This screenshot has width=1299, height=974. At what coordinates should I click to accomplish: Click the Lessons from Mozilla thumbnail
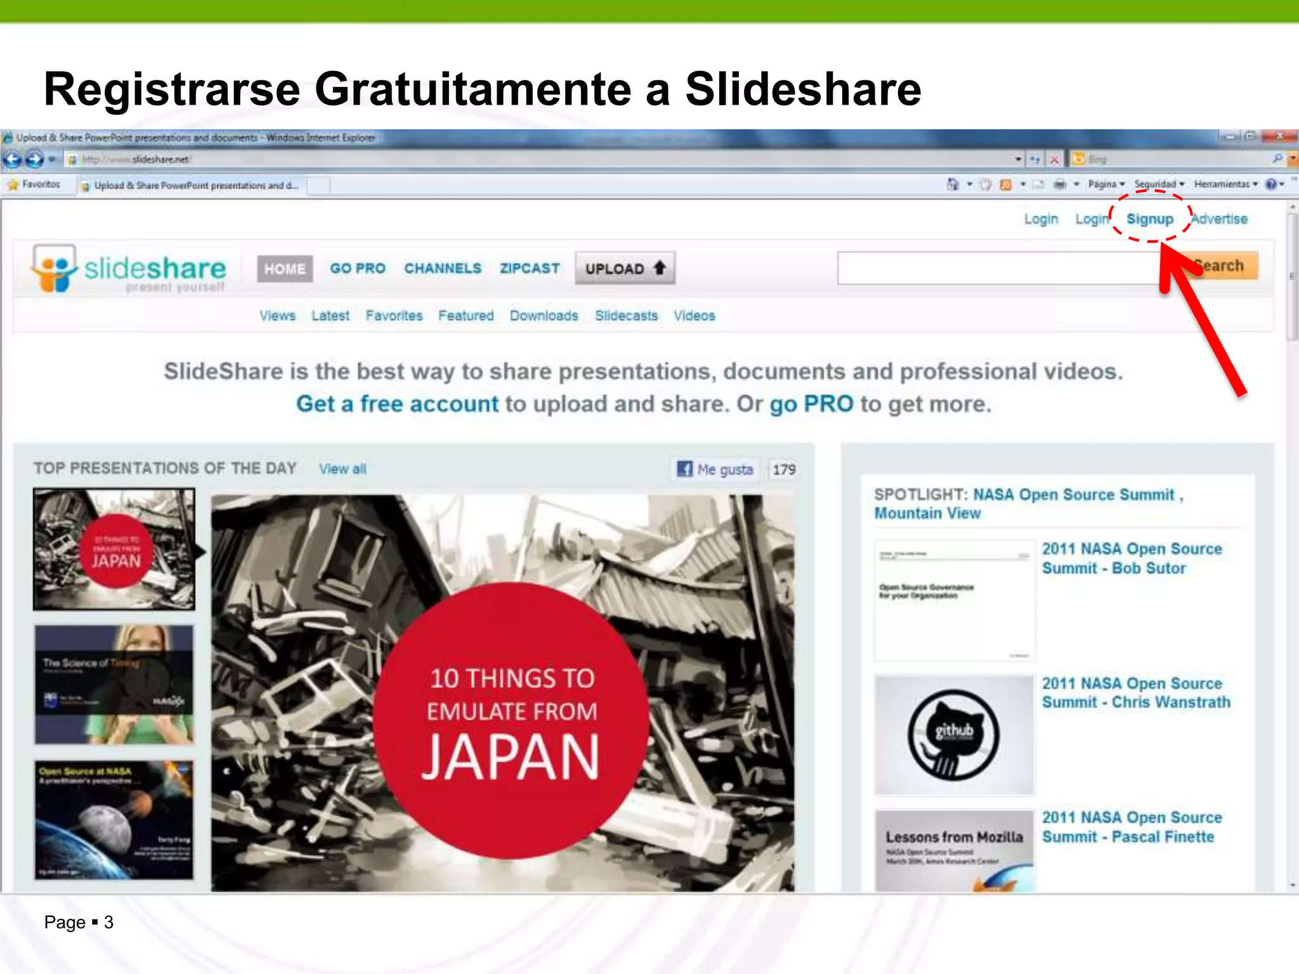tap(954, 850)
